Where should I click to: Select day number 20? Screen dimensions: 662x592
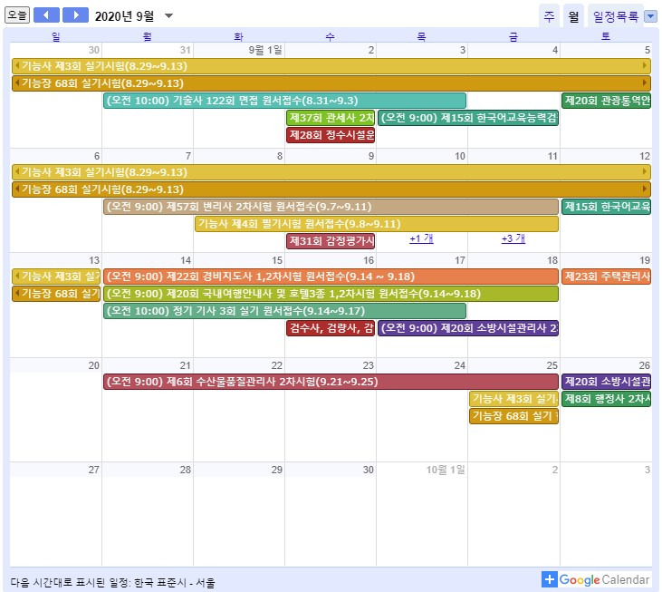[93, 365]
